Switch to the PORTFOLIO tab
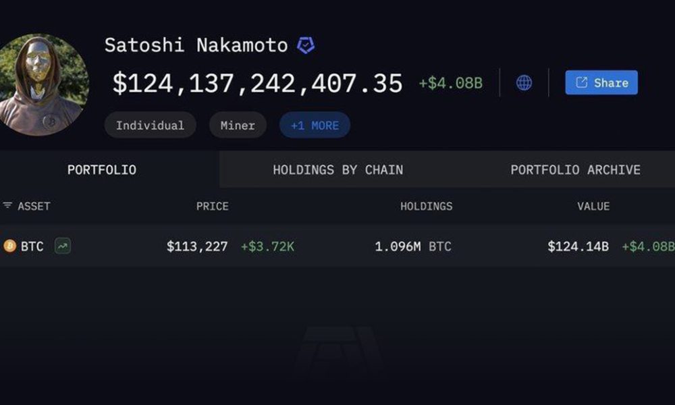 102,169
